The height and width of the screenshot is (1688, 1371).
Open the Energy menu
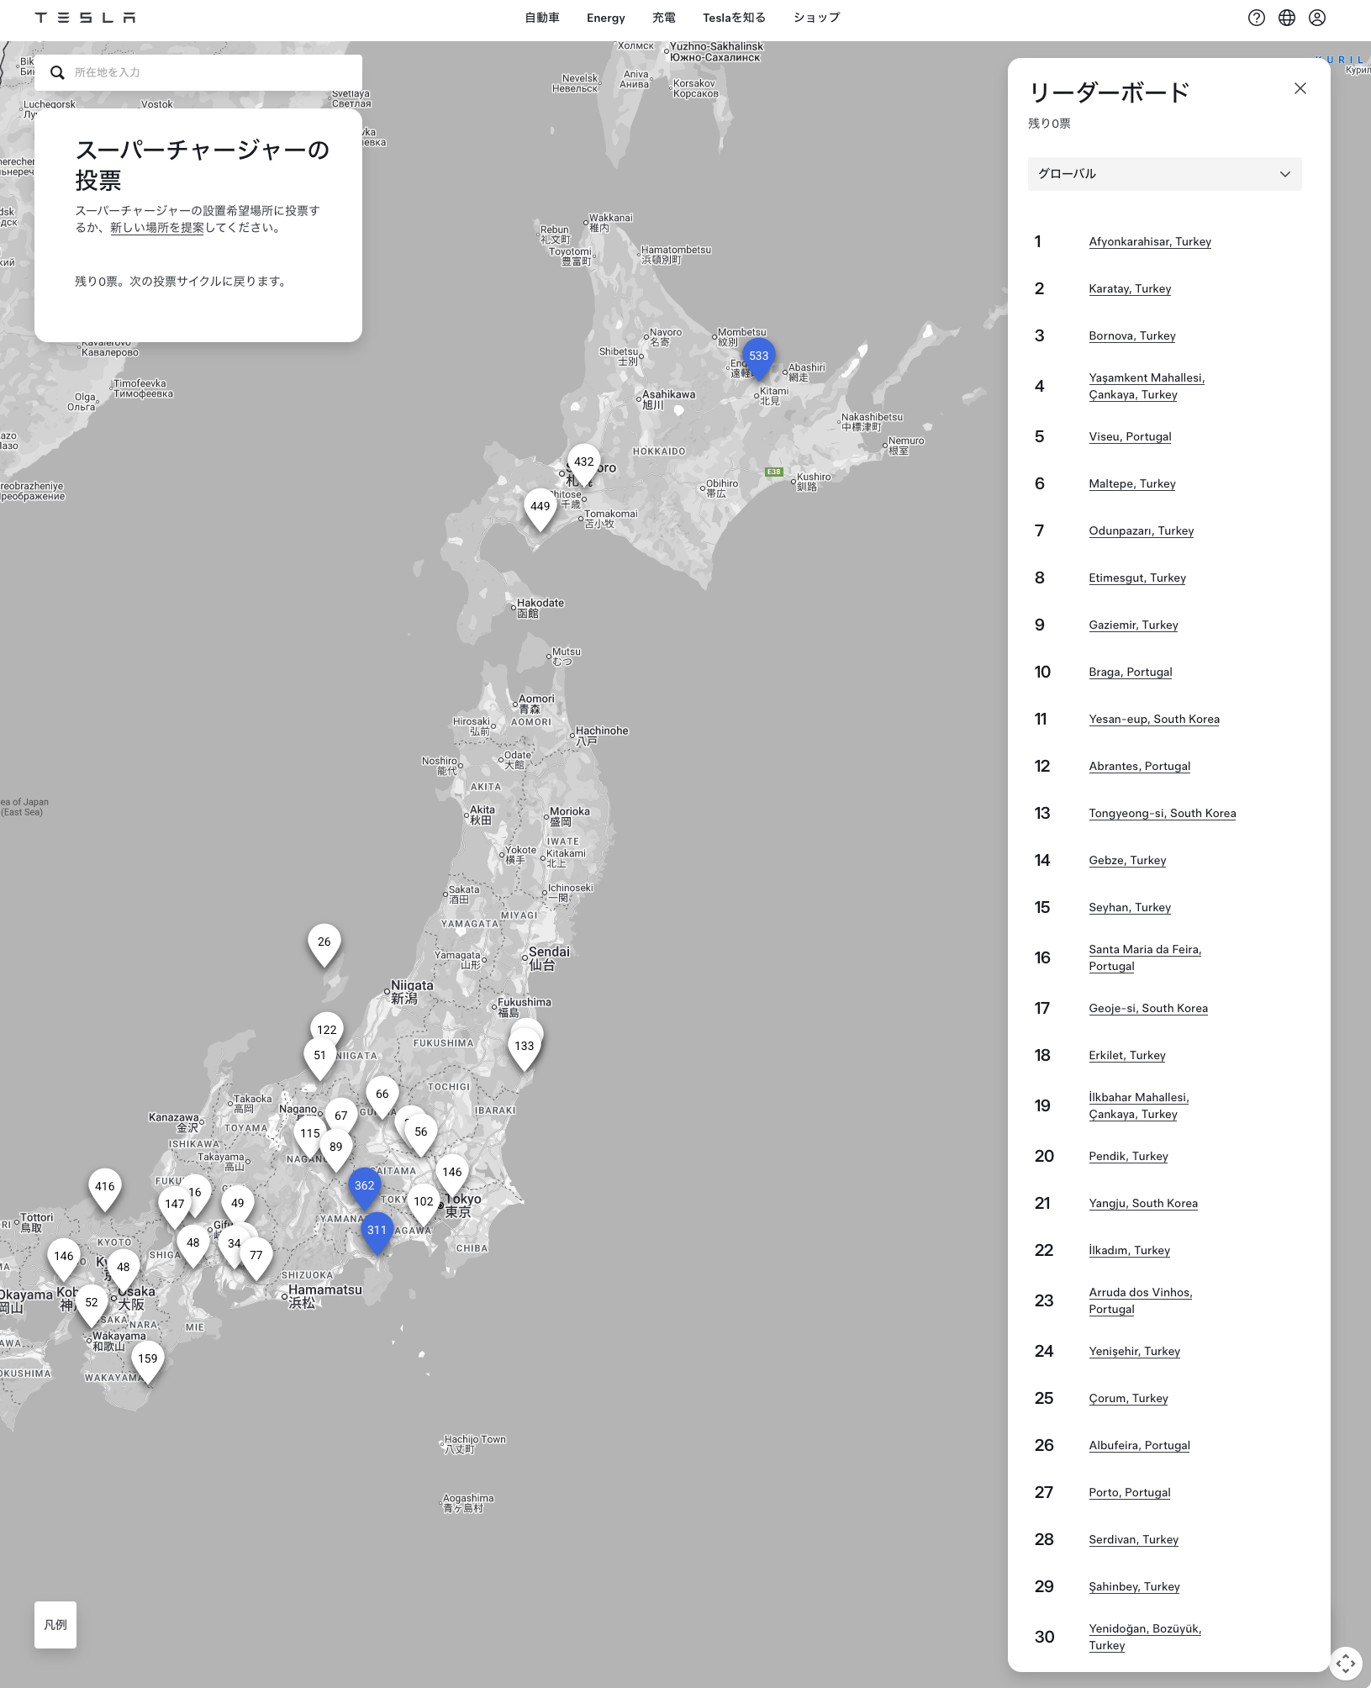click(605, 18)
